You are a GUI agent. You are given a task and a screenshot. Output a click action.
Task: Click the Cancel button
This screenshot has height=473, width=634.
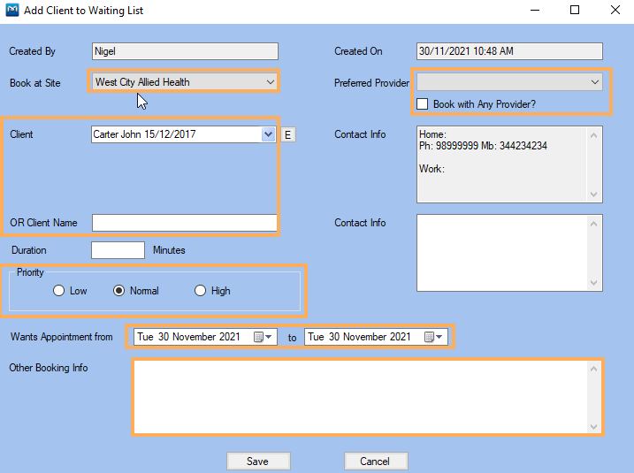376,462
